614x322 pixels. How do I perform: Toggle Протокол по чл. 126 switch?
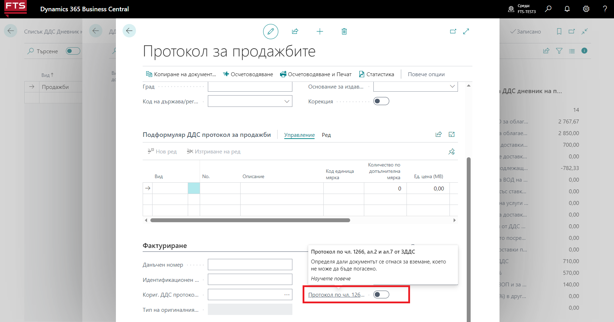click(381, 294)
